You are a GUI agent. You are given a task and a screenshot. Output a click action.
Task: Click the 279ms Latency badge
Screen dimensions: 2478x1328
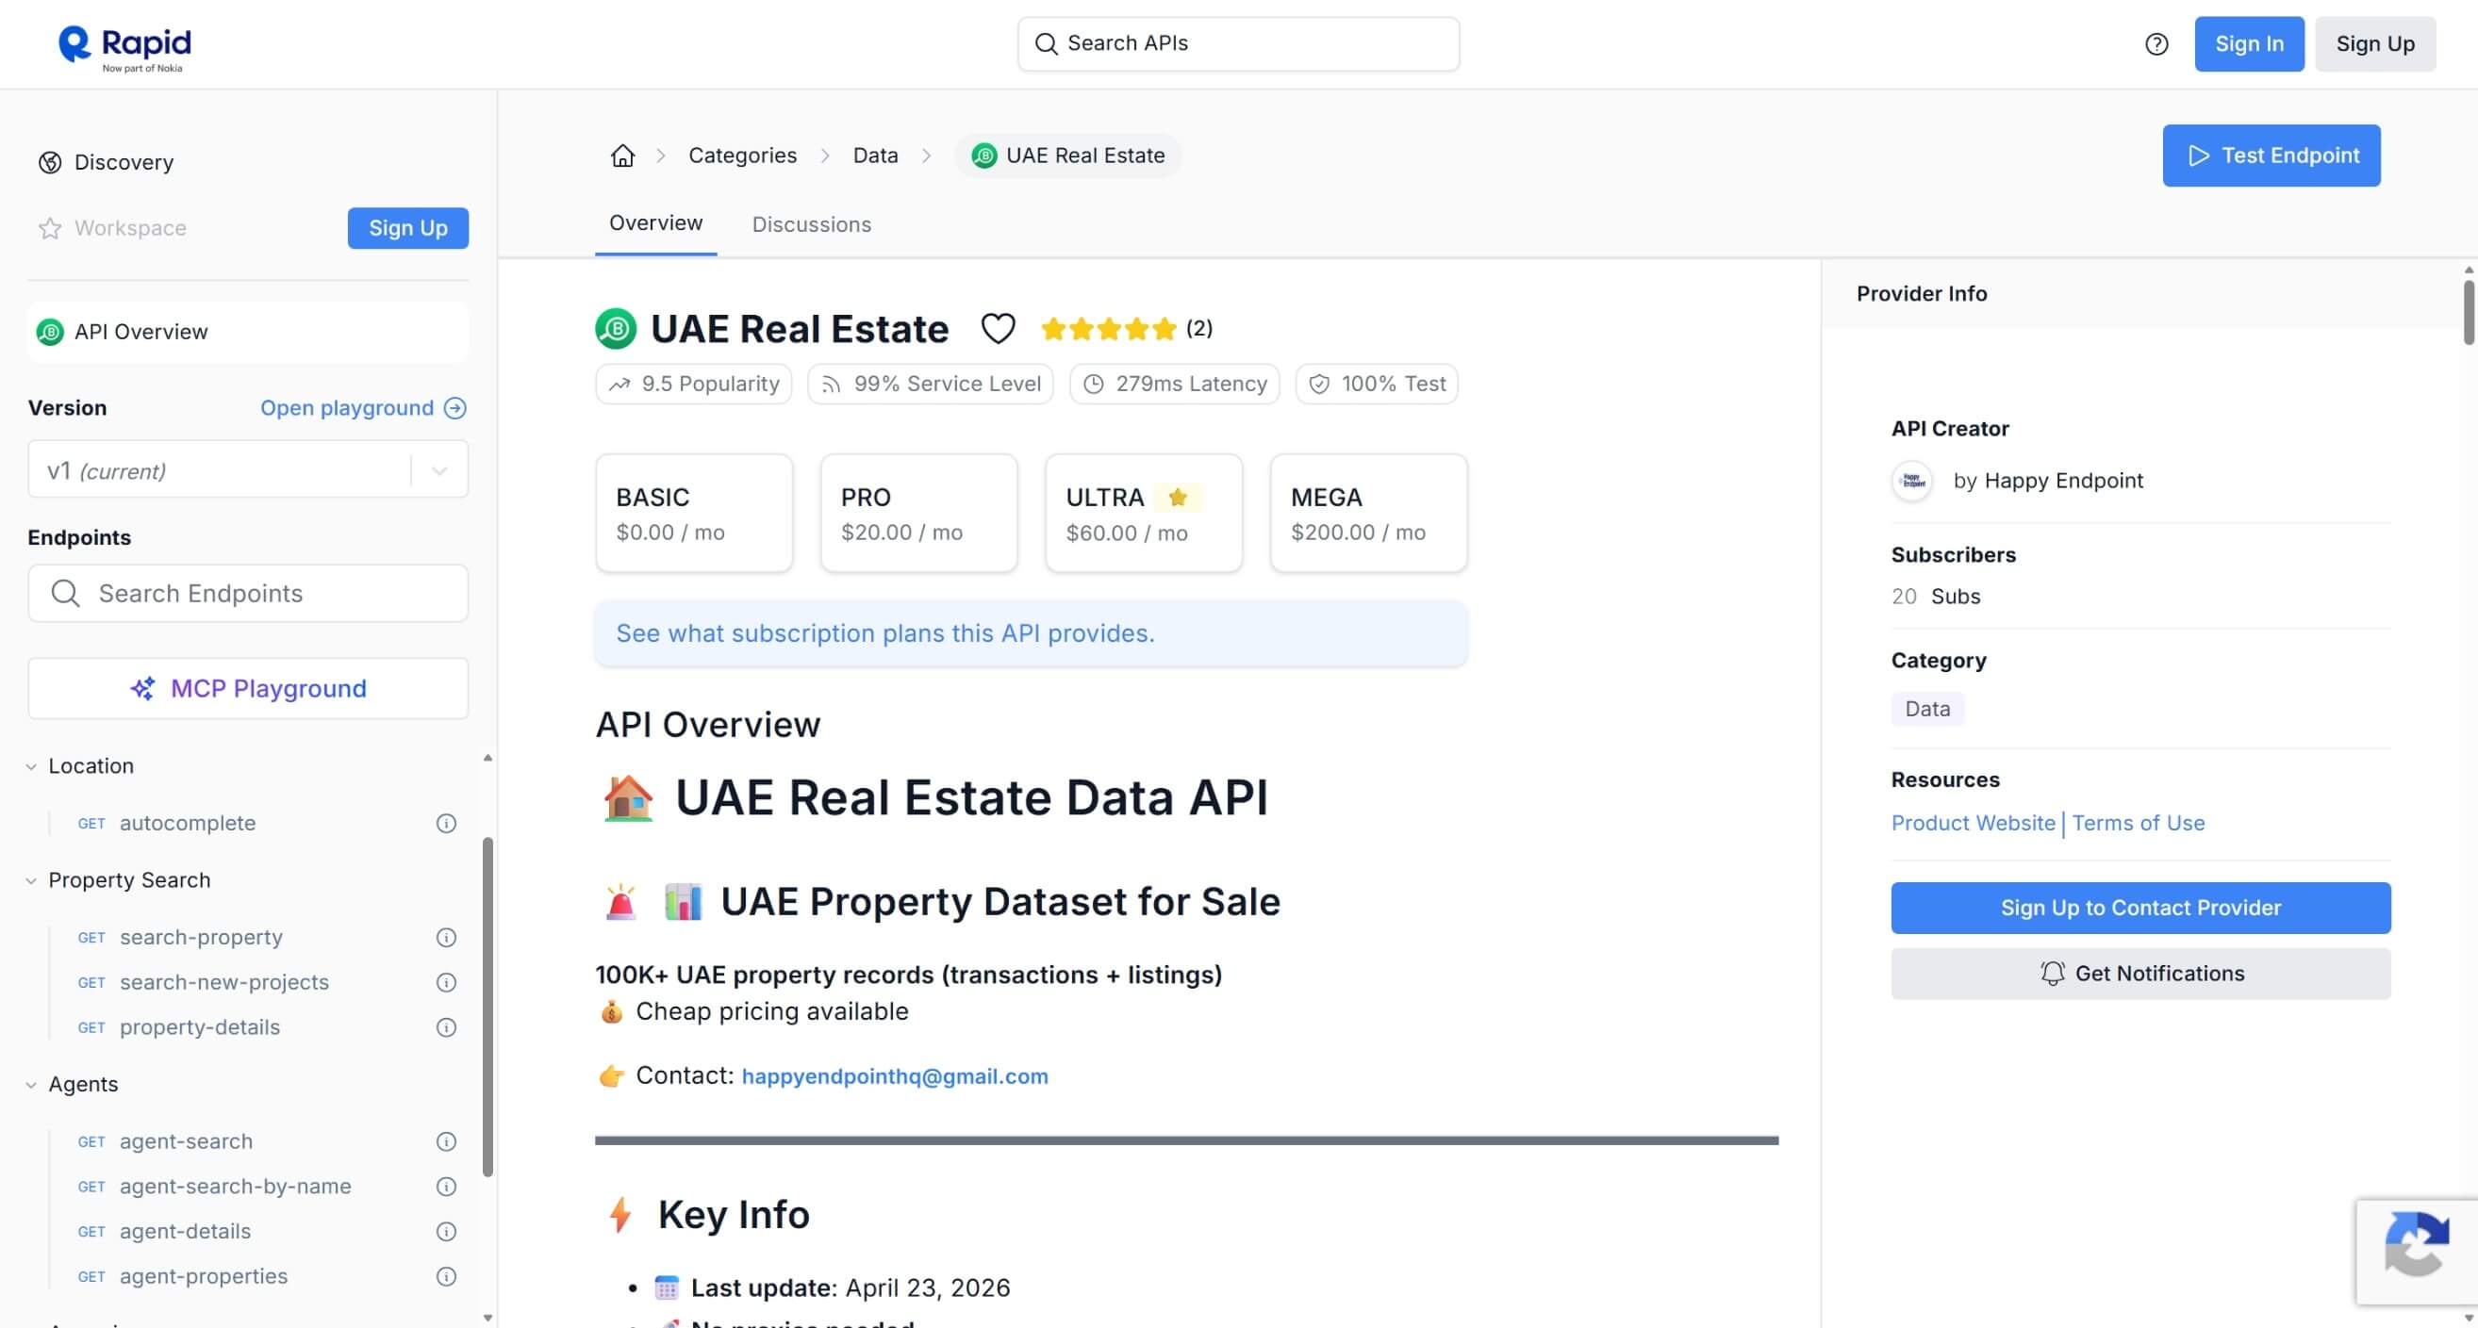[x=1175, y=385]
